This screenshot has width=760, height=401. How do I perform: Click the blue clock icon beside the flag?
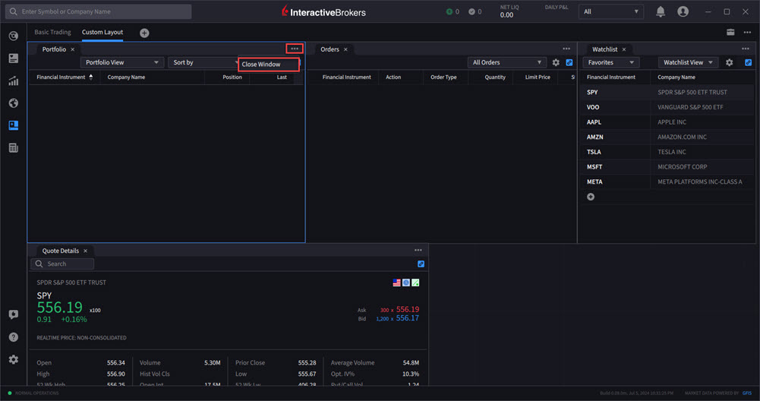point(406,283)
